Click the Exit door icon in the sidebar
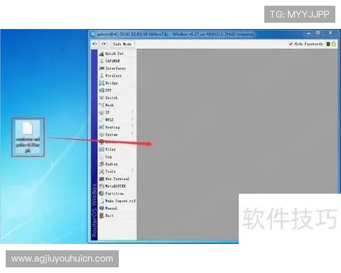The image size is (341, 273). 102,216
